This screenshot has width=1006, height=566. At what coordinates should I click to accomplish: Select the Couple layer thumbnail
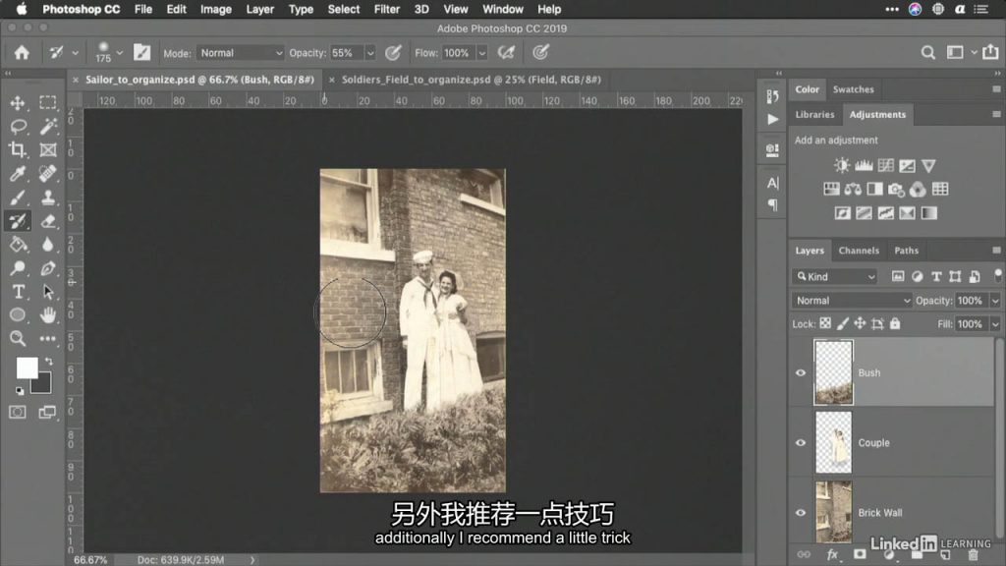[x=834, y=442]
